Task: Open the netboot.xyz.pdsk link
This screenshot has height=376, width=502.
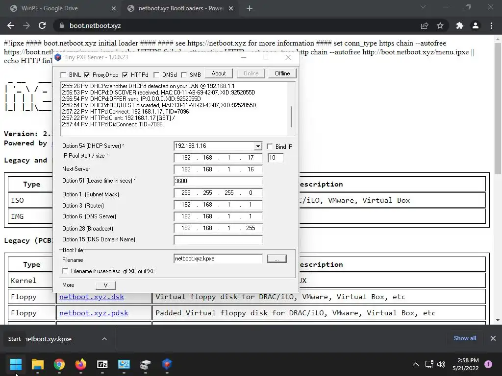Action: pyautogui.click(x=94, y=313)
